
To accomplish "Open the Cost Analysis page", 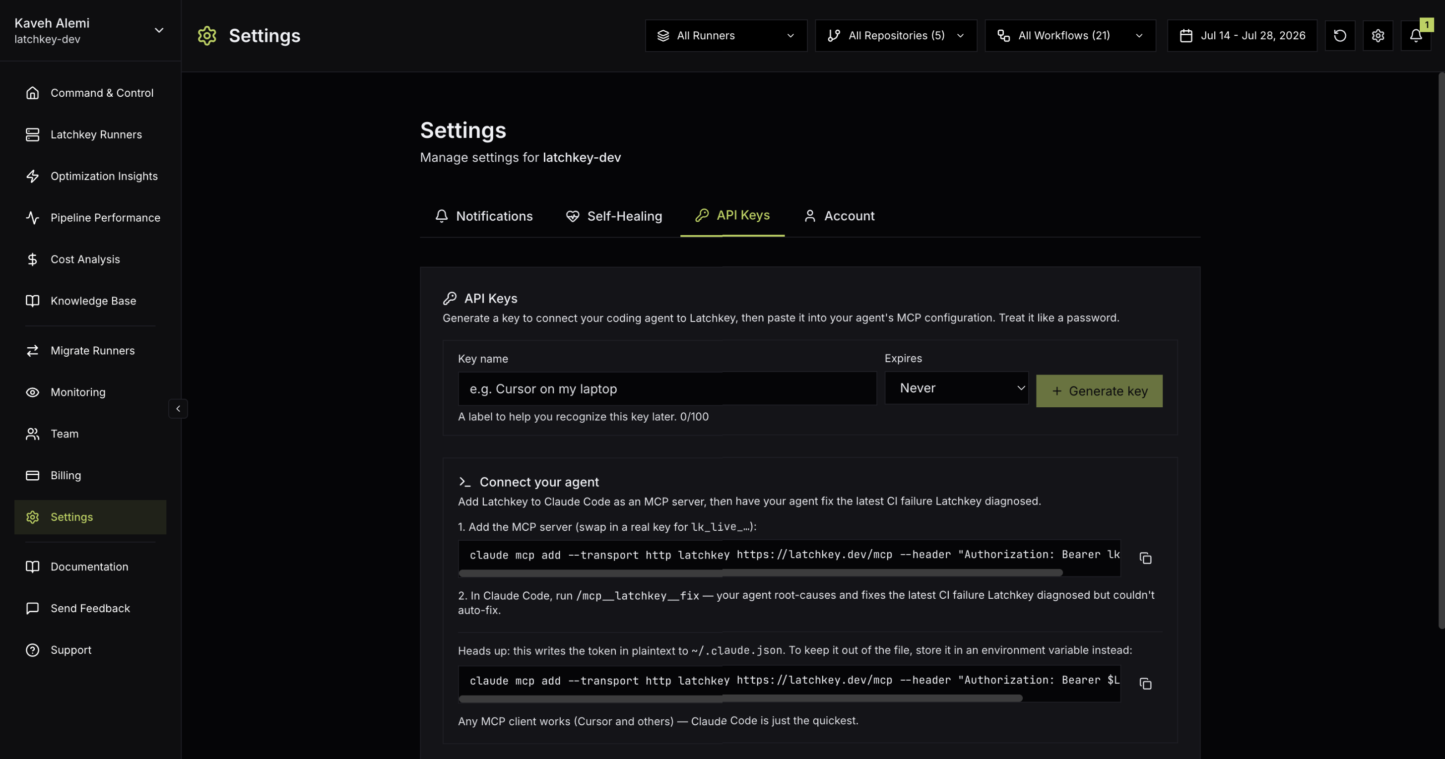I will click(90, 258).
